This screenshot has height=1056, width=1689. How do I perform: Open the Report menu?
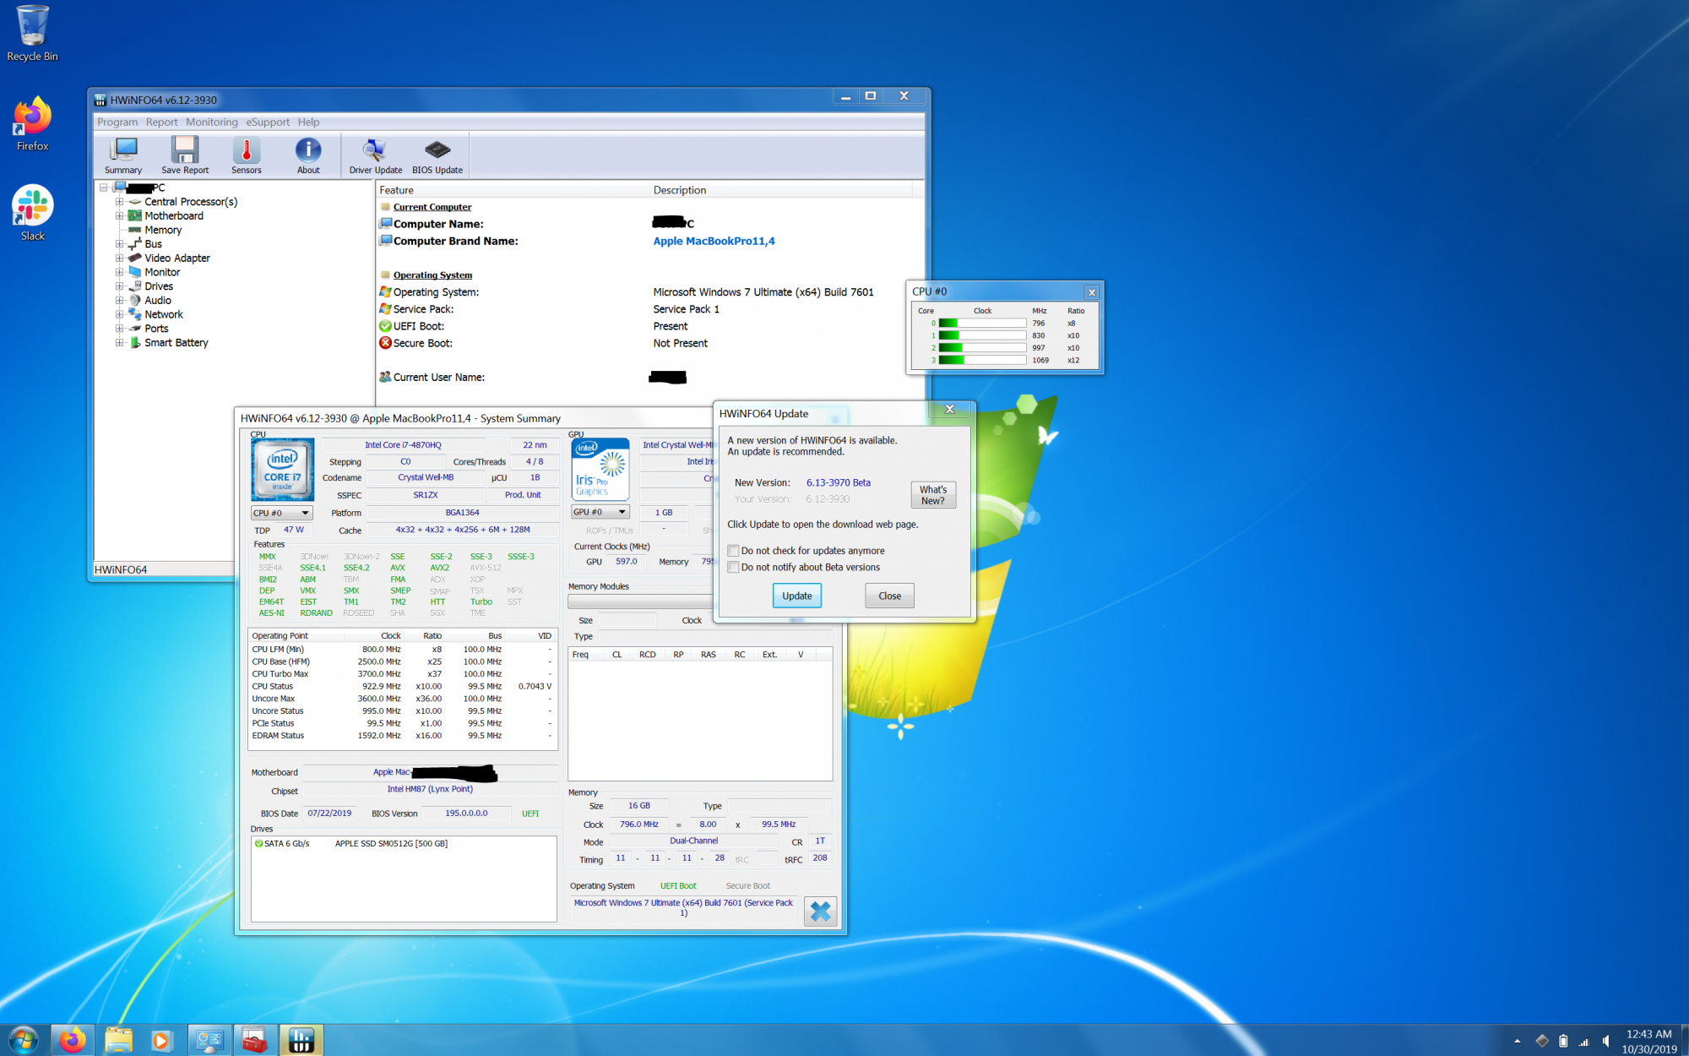click(161, 122)
